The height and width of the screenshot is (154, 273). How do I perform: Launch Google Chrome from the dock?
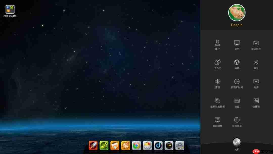click(136, 145)
